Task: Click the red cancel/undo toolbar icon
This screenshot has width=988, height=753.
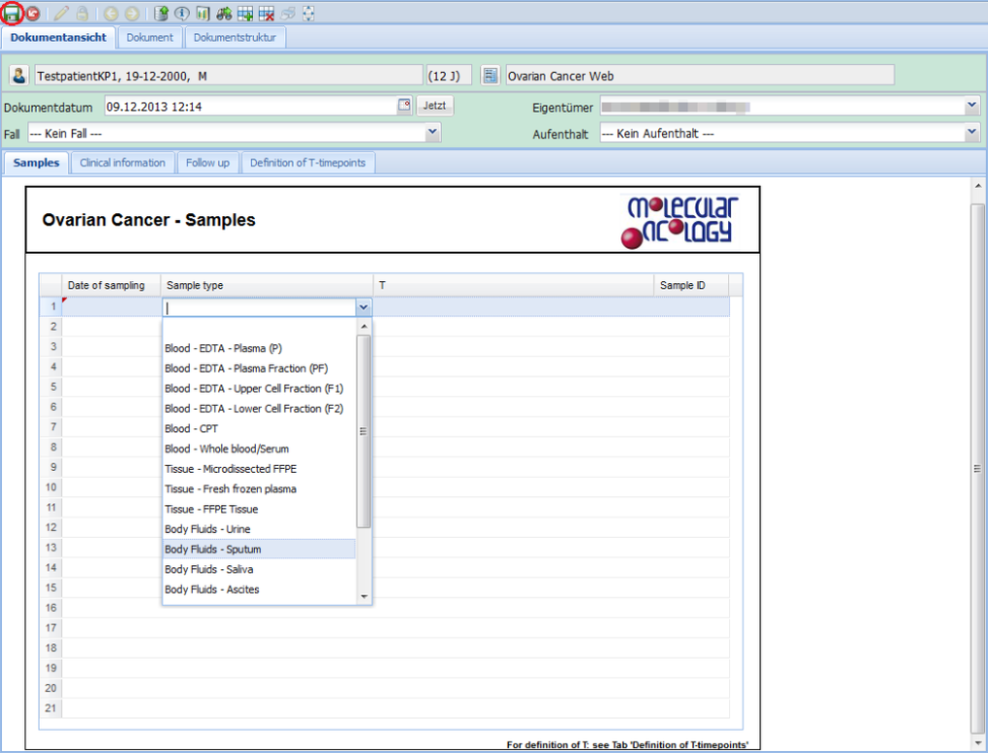Action: 33,14
